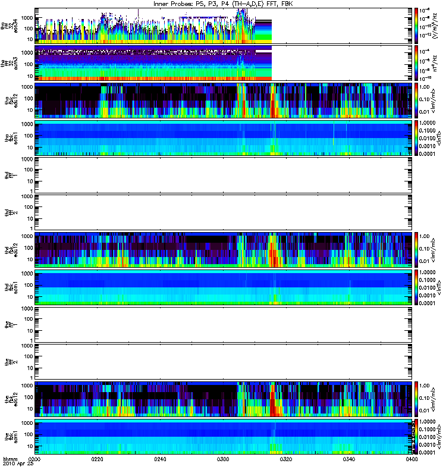Click the mV/m color bar beside the fbk edc12
The image size is (446, 476).
(416, 399)
